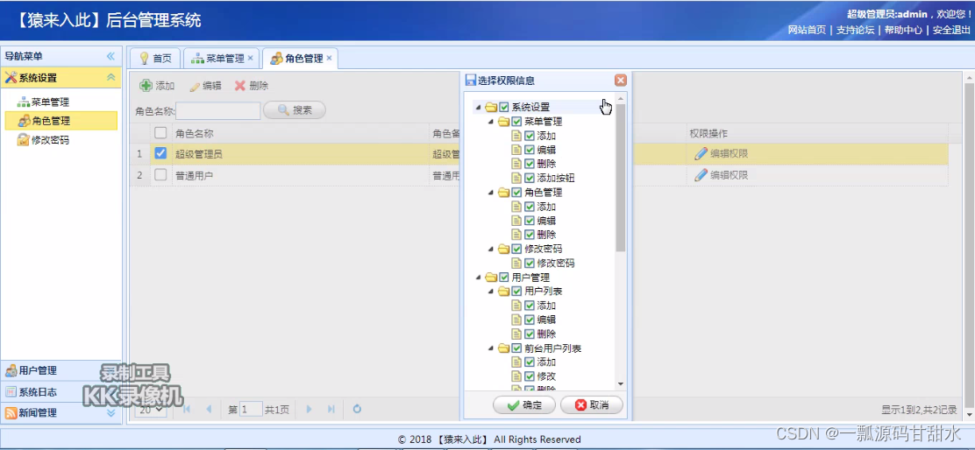The width and height of the screenshot is (975, 450).
Task: Open the 系统日志 accordion panel
Action: coord(61,391)
